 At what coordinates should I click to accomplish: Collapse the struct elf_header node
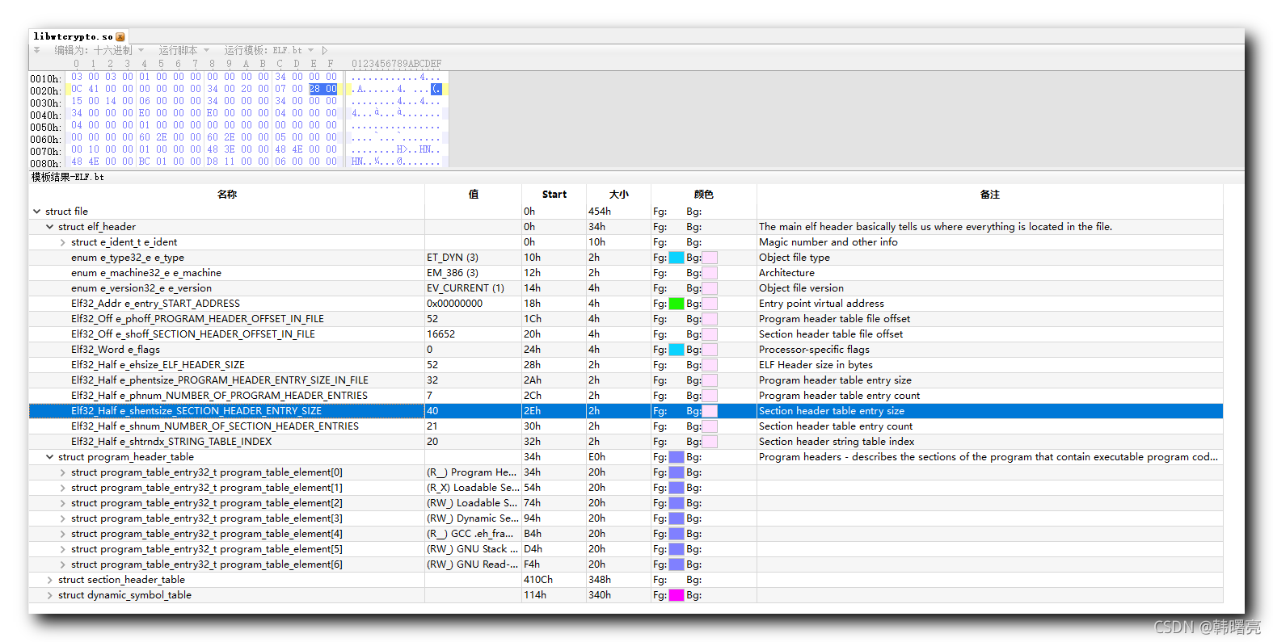pyautogui.click(x=50, y=227)
